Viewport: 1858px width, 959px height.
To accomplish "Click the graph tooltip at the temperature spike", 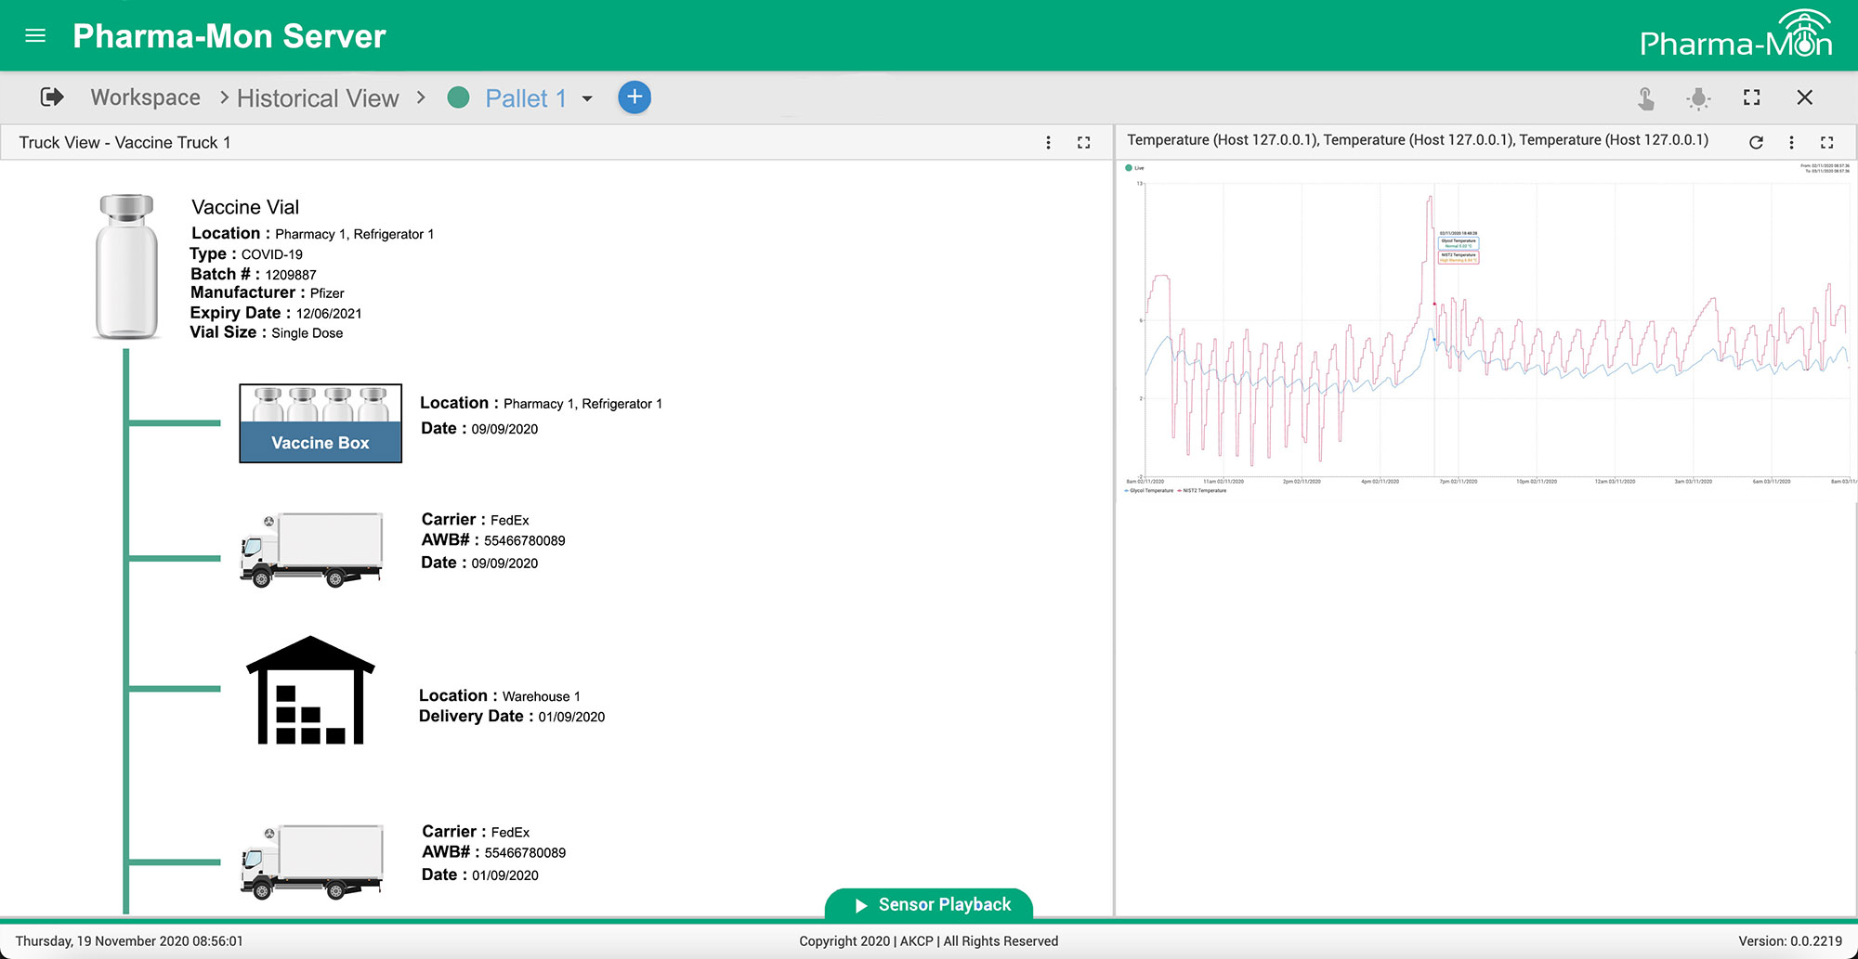I will coord(1459,247).
